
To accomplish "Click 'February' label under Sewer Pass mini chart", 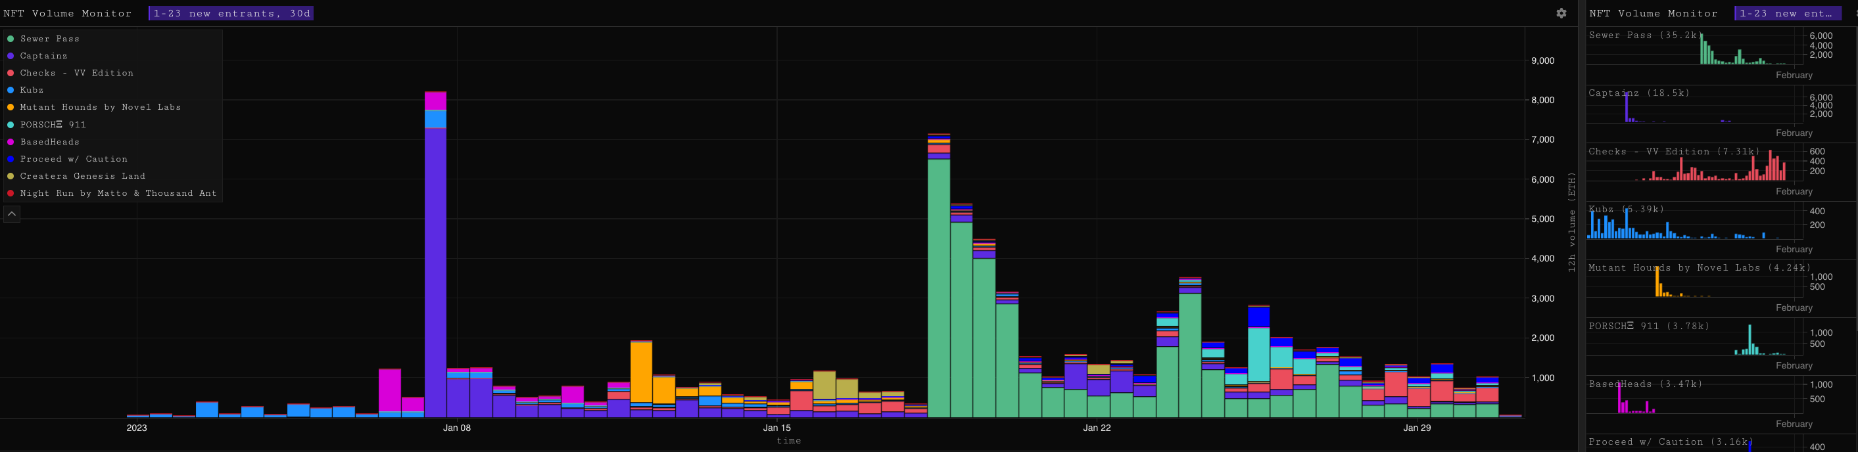I will [1794, 75].
